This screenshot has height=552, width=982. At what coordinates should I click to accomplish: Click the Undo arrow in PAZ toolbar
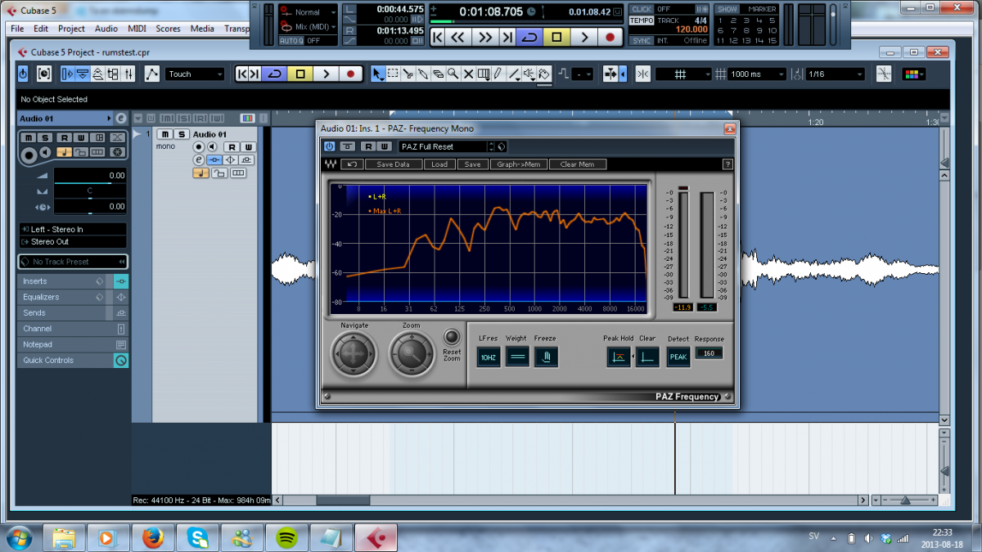pyautogui.click(x=352, y=164)
